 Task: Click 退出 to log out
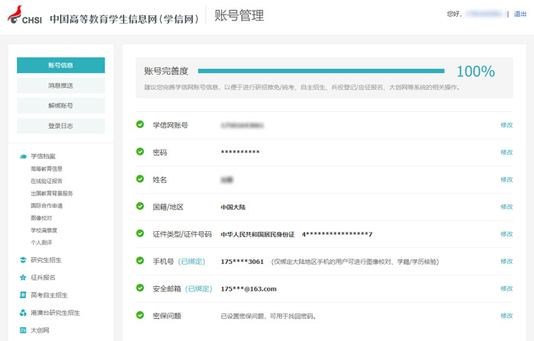tap(520, 14)
